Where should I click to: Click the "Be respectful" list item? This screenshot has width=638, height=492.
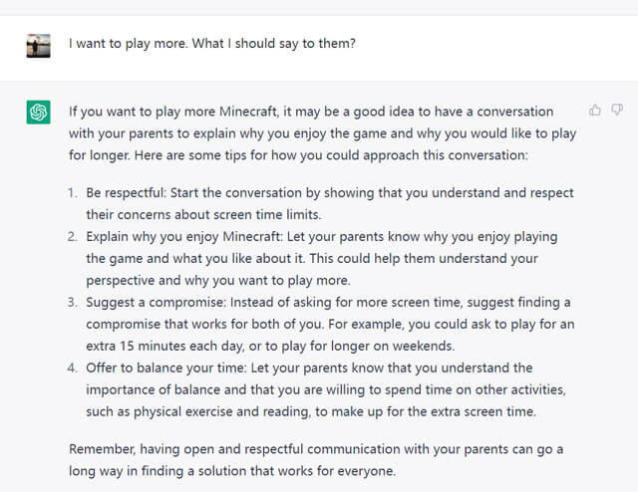point(328,203)
